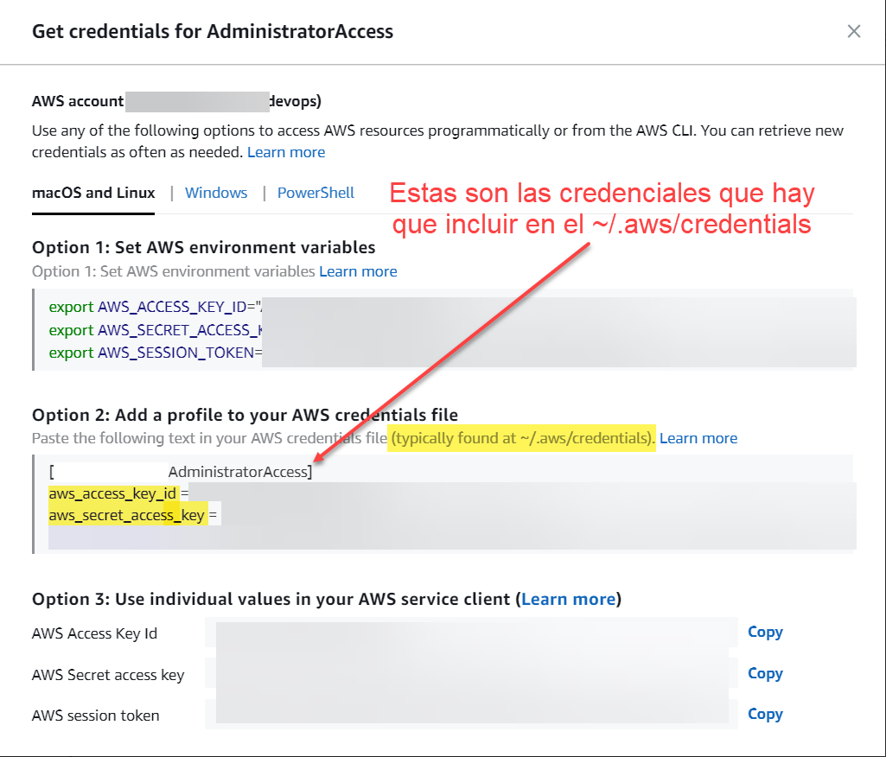This screenshot has width=886, height=757.
Task: Copy the AWS Access Key Id
Action: 765,632
